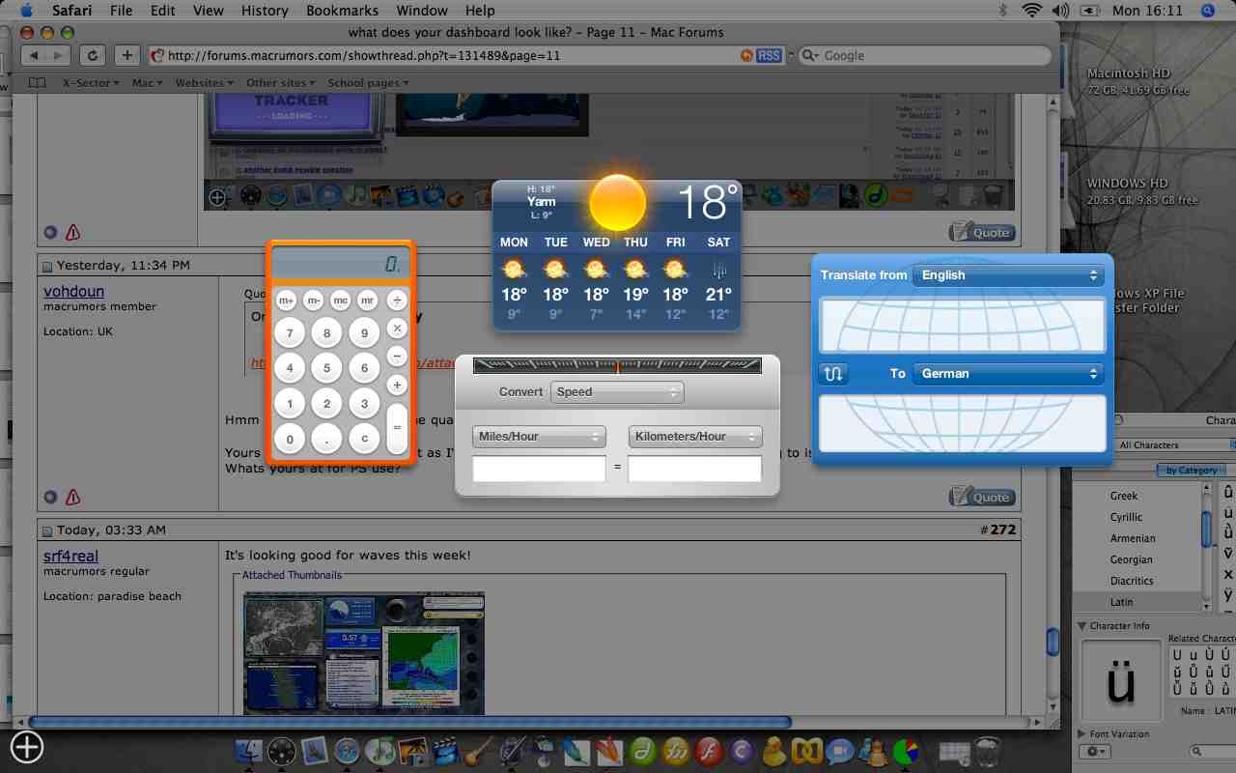Click the sun in Weather widget

click(x=617, y=202)
